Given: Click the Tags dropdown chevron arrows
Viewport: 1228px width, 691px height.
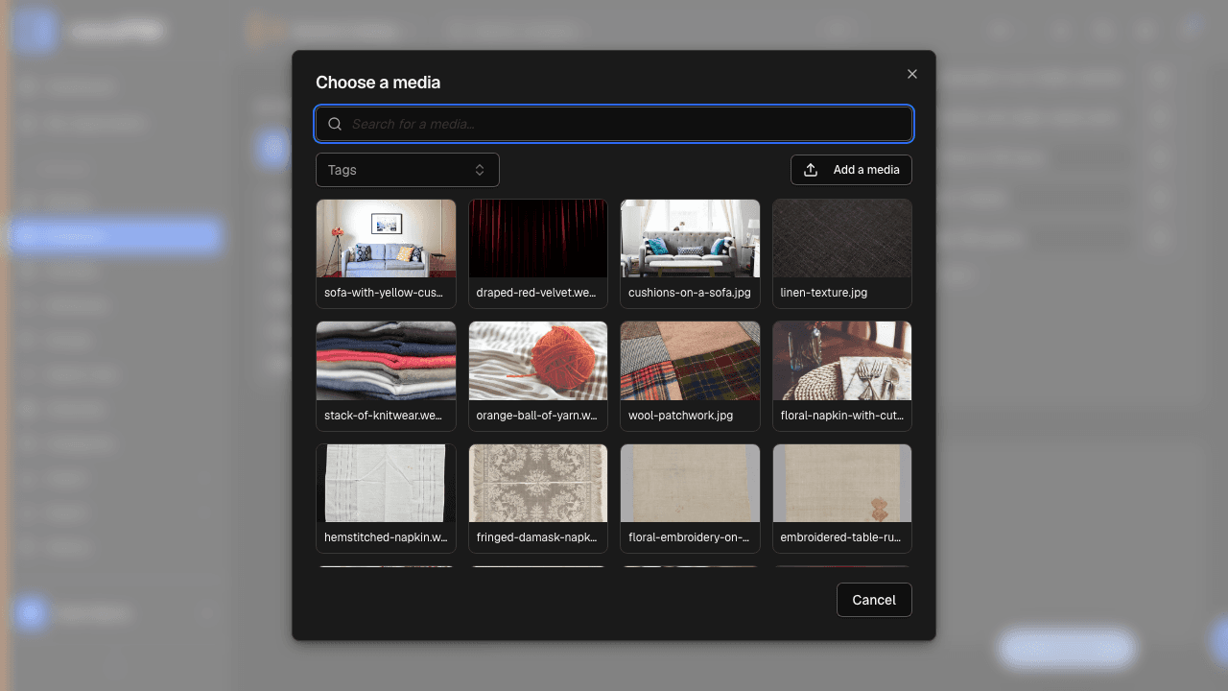Looking at the screenshot, I should (480, 170).
